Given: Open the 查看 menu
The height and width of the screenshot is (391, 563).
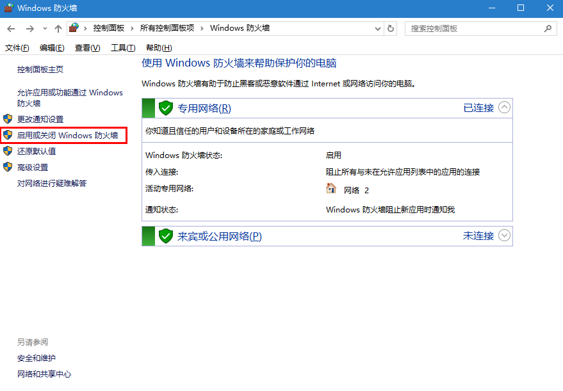Looking at the screenshot, I should [x=86, y=47].
